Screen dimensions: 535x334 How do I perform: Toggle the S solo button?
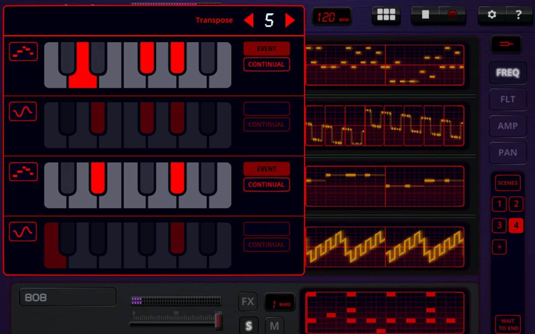[x=248, y=326]
